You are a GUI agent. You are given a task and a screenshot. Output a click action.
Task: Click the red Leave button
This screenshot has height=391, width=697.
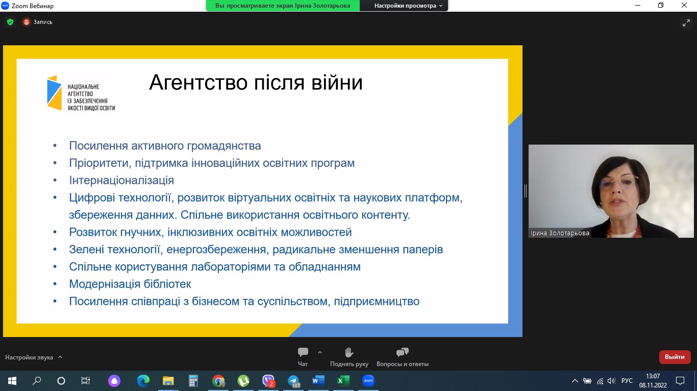[x=675, y=357]
